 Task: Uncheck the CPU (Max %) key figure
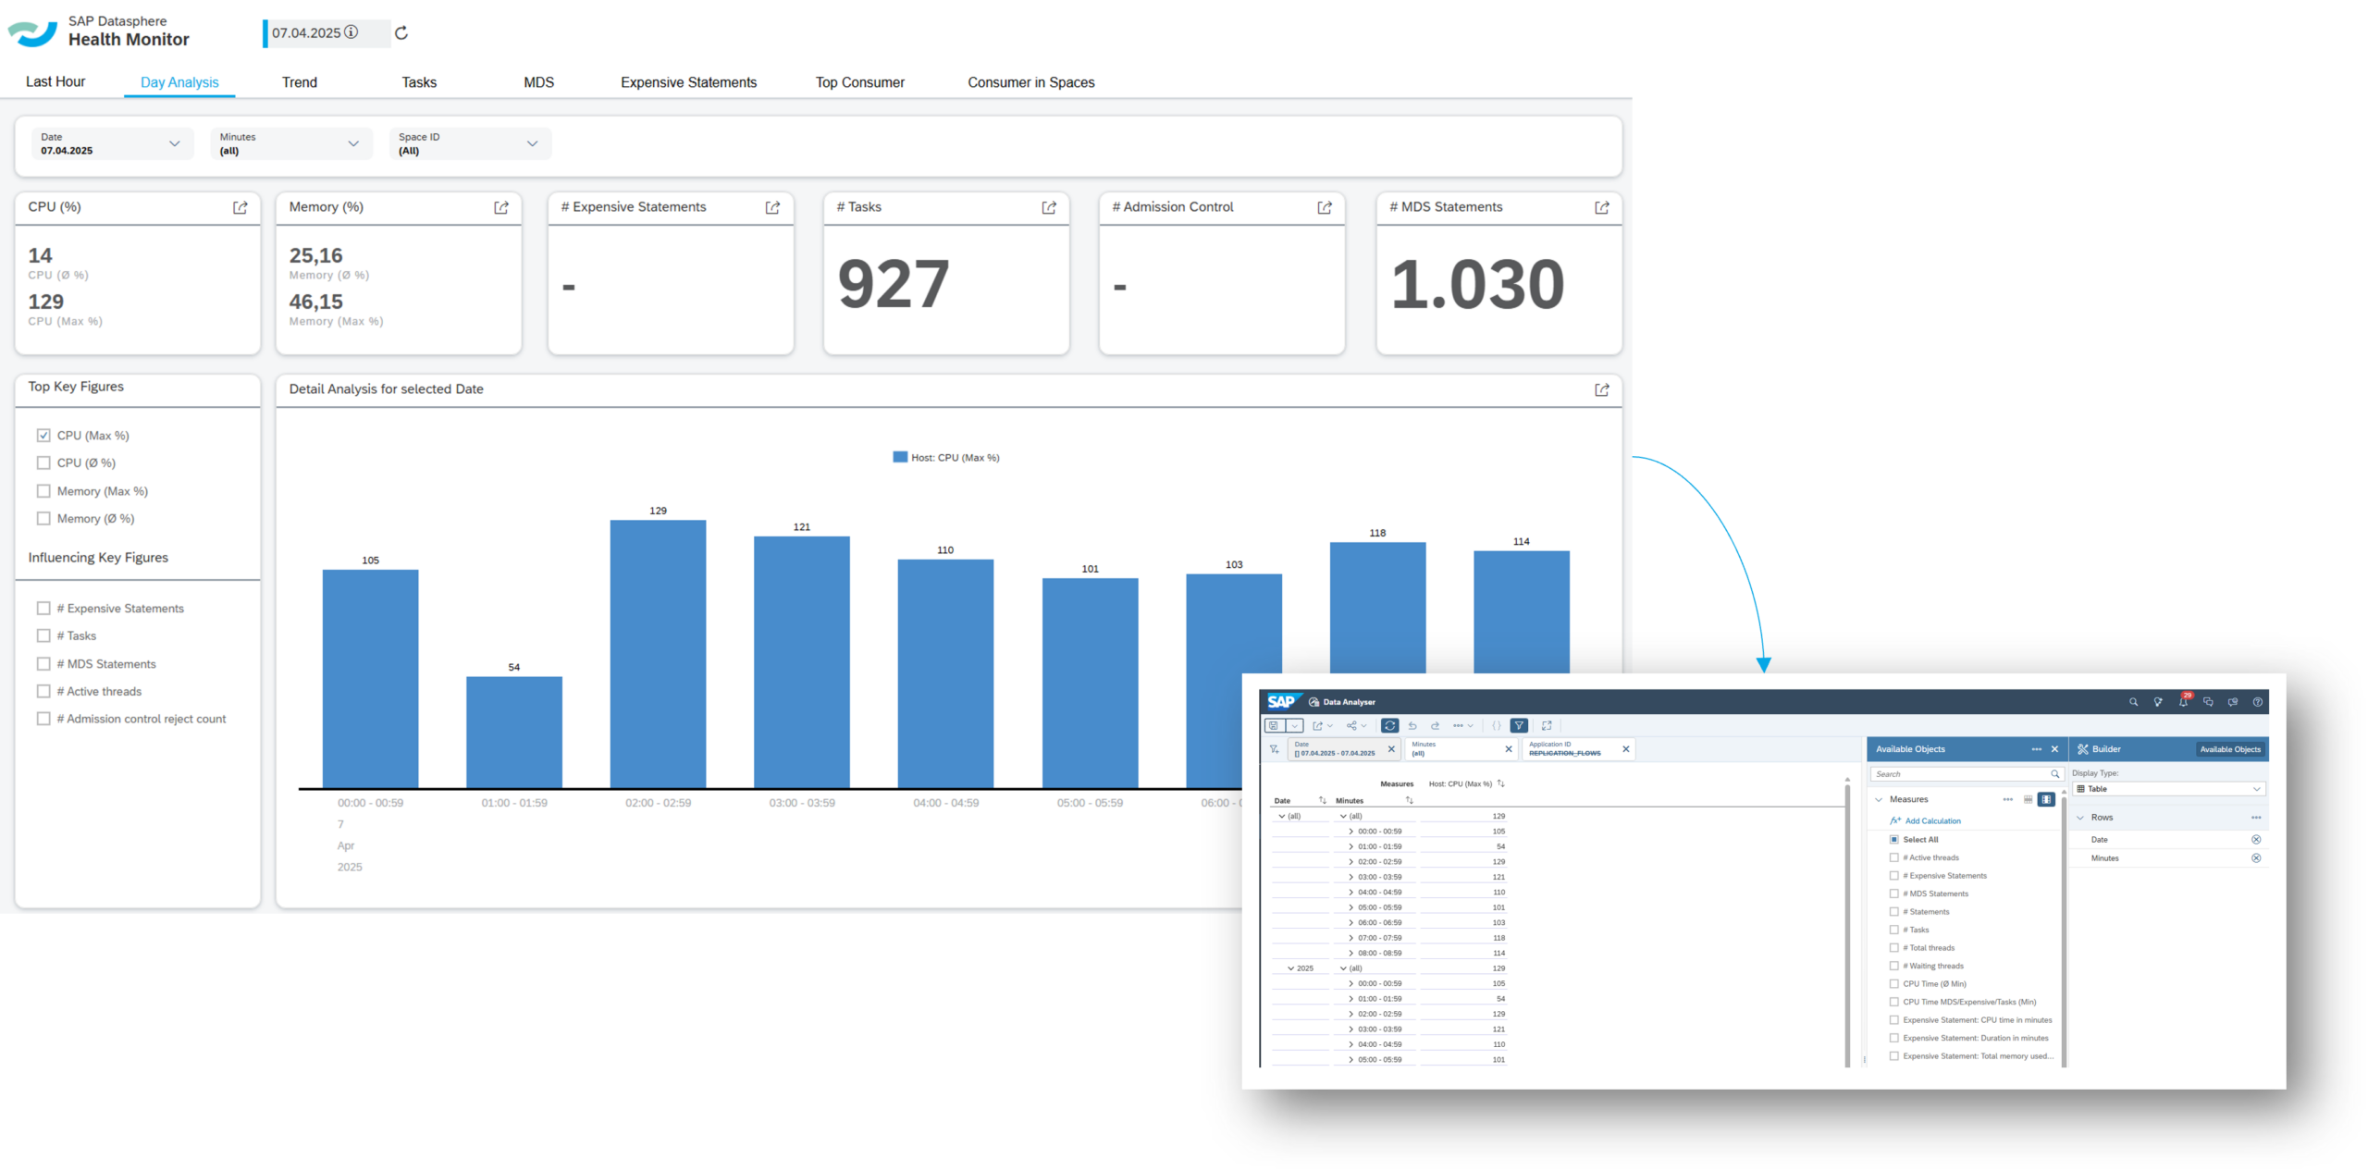[43, 436]
